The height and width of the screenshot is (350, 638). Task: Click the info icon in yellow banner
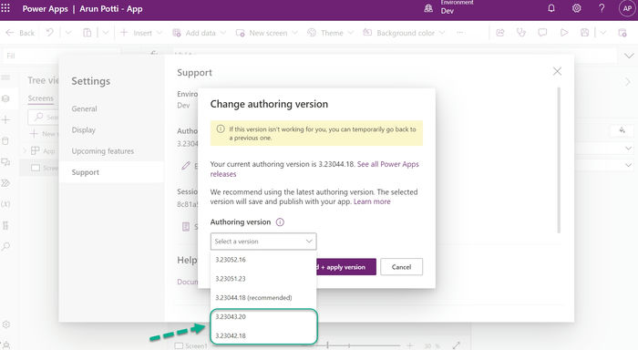point(221,129)
